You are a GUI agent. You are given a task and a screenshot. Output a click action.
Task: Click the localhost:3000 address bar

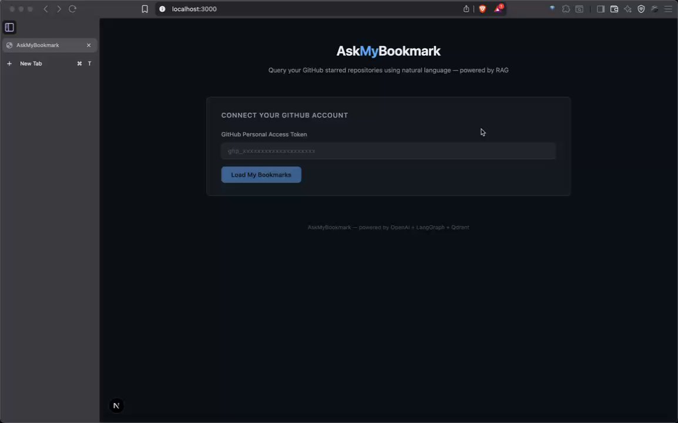point(194,9)
